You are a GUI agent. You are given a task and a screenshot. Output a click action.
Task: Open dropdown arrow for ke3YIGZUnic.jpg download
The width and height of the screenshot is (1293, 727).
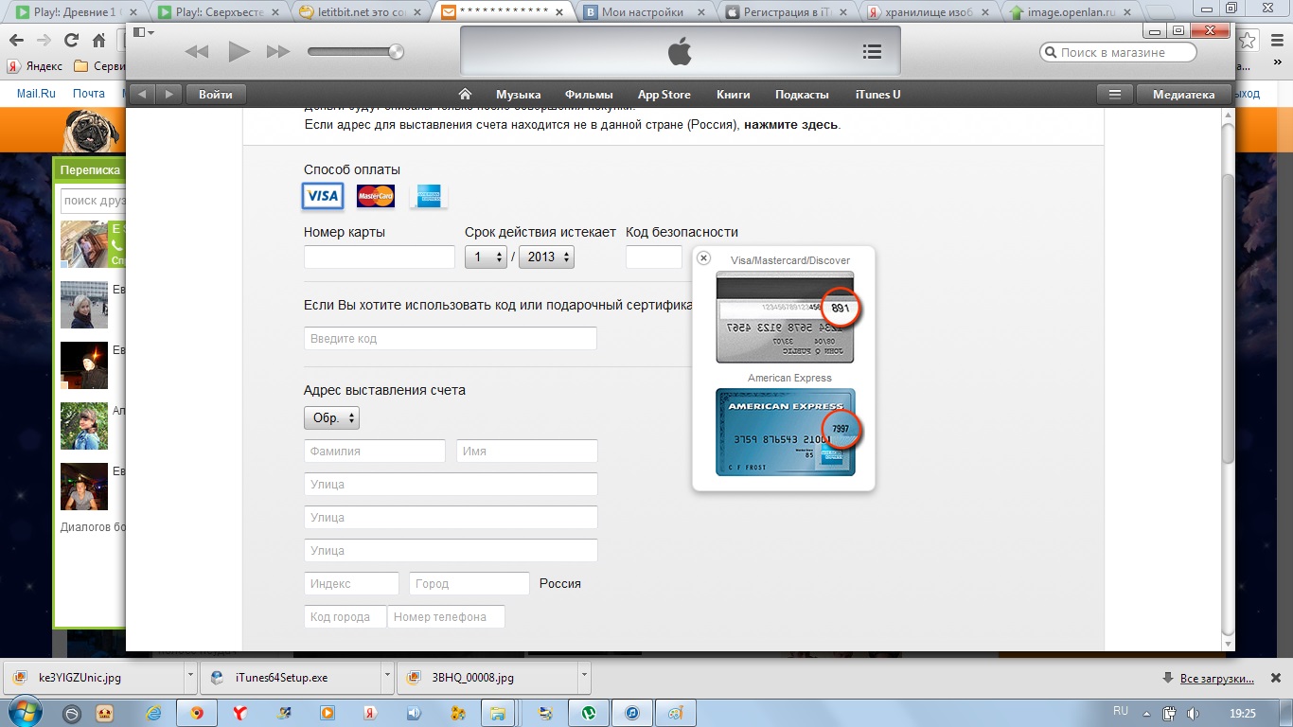(191, 678)
